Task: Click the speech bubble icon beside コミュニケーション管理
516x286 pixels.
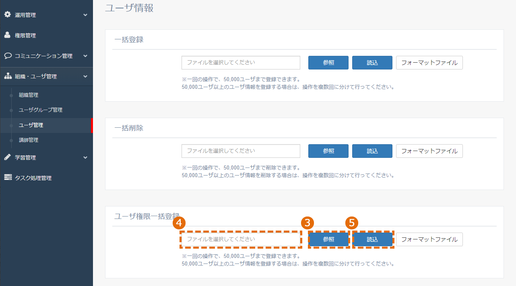Action: [7, 55]
